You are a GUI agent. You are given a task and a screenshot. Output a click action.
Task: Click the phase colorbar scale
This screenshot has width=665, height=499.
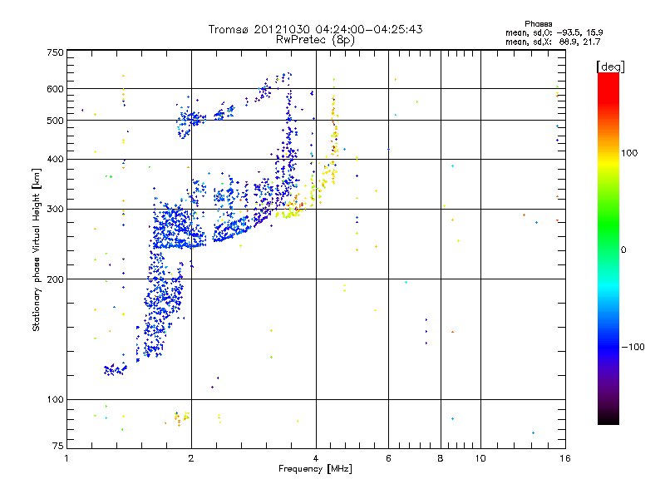pos(608,248)
